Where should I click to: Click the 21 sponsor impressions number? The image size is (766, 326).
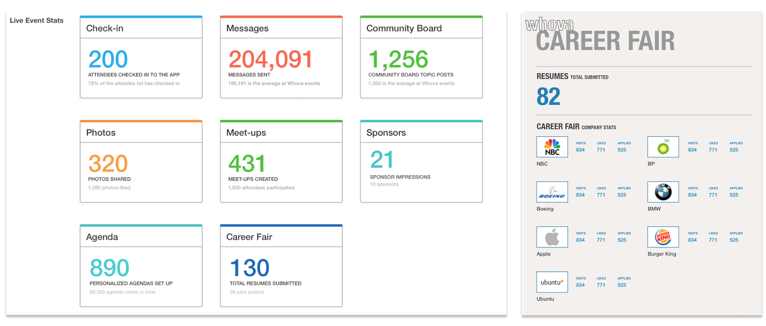point(382,160)
